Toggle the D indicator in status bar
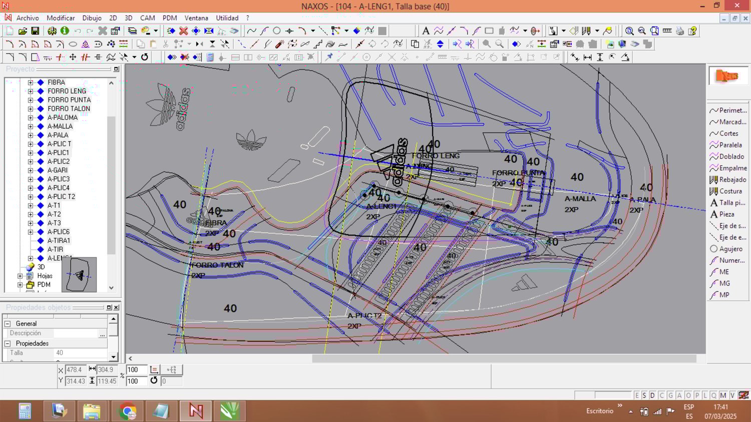Image resolution: width=751 pixels, height=422 pixels. click(652, 395)
